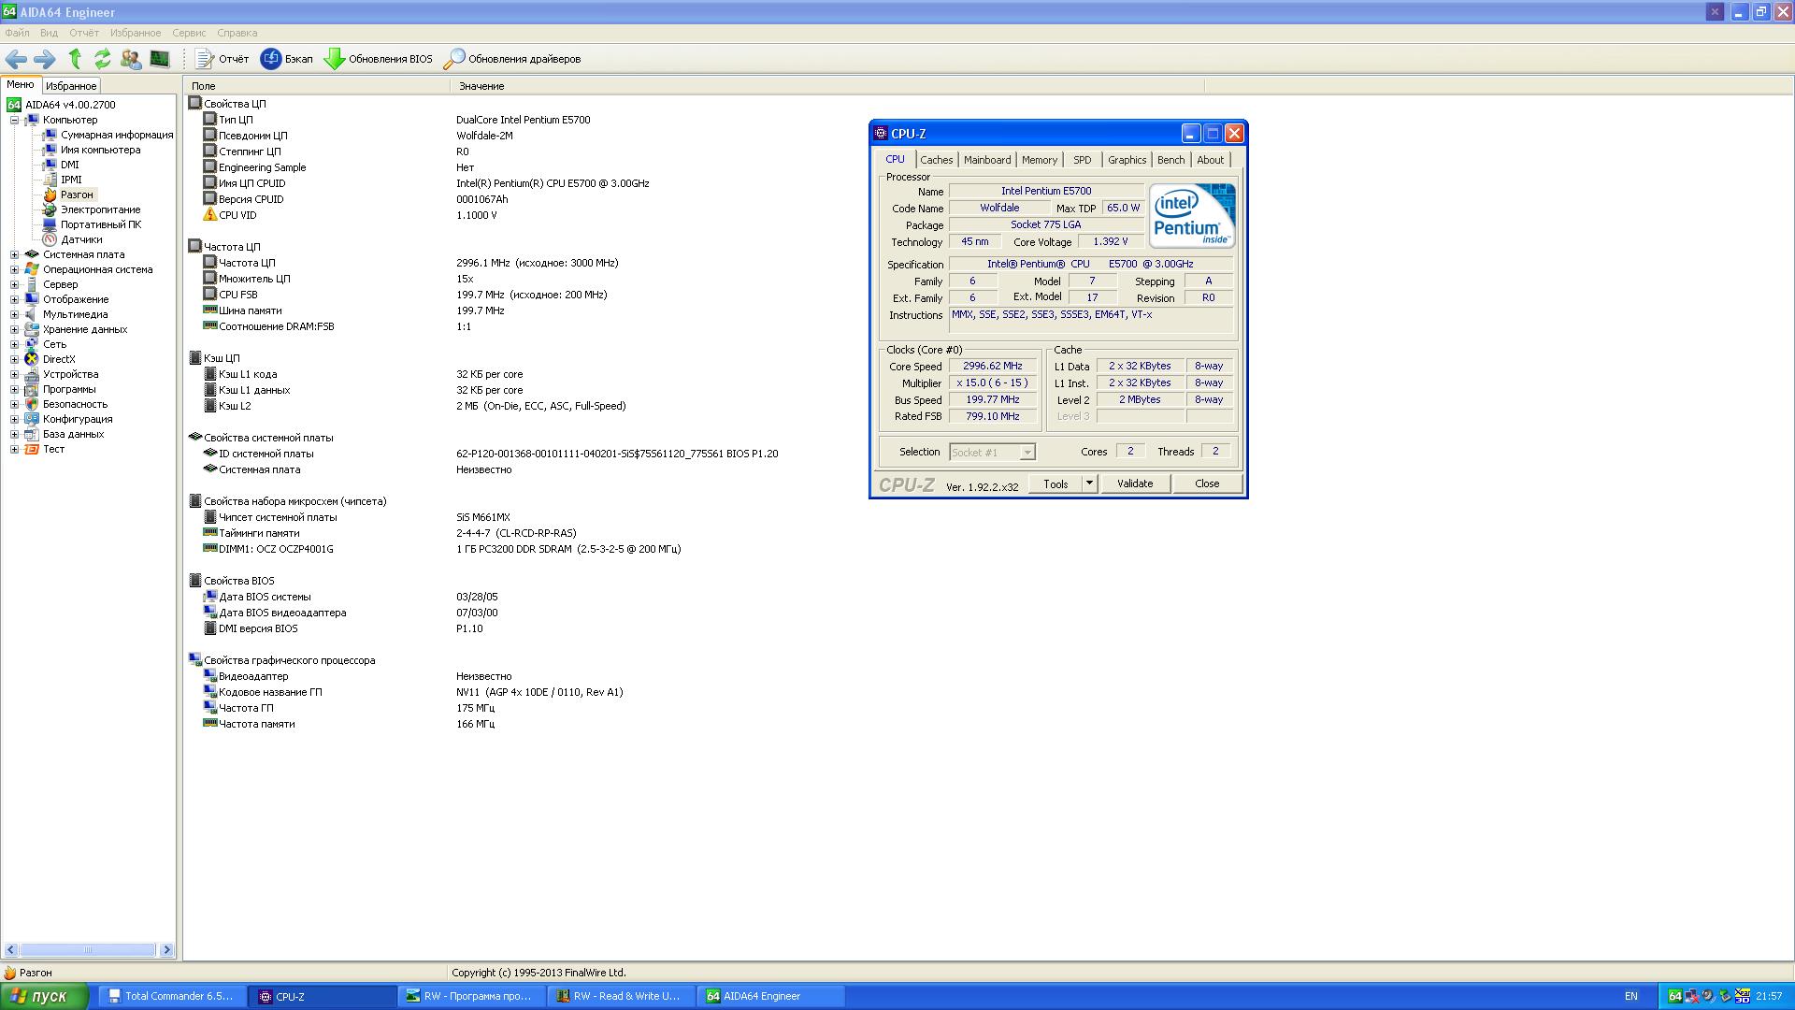Select Датчики in the tree
The height and width of the screenshot is (1010, 1795).
[x=80, y=239]
